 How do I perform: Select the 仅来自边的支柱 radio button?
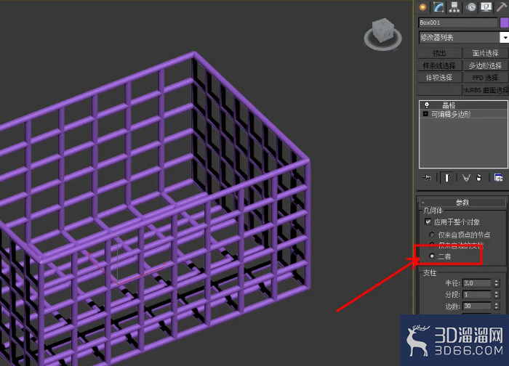[432, 244]
